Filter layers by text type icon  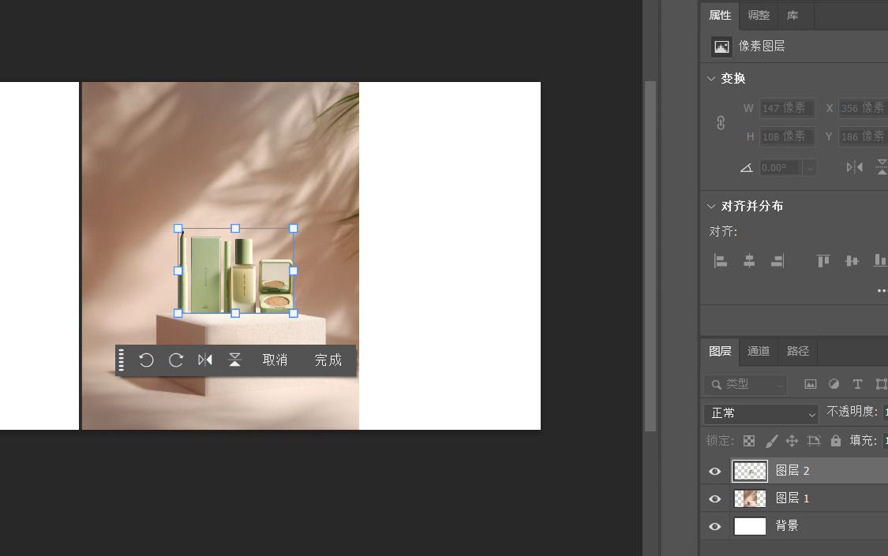857,384
